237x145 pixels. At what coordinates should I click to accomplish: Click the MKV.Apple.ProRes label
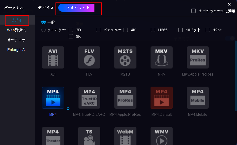[197, 74]
